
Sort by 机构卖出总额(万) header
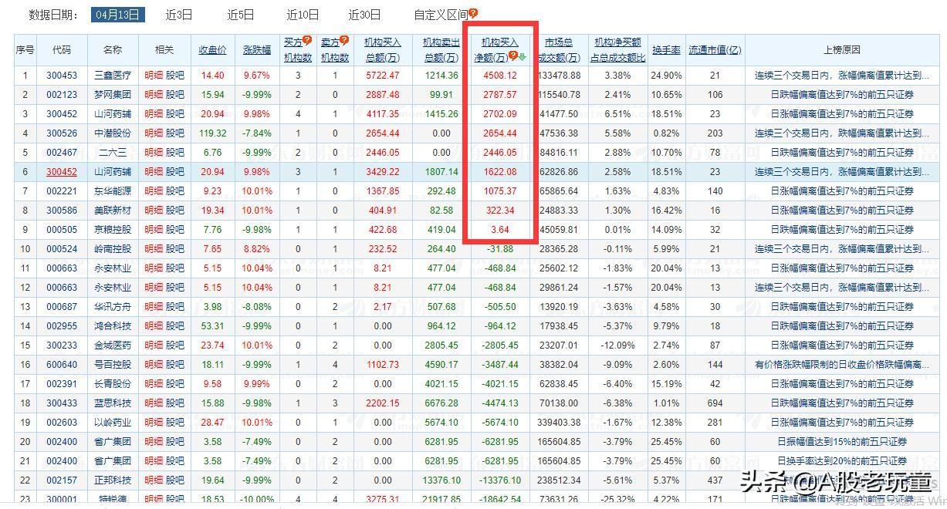[441, 49]
